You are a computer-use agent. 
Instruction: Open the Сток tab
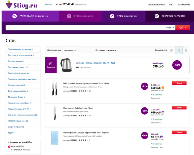tap(80, 16)
